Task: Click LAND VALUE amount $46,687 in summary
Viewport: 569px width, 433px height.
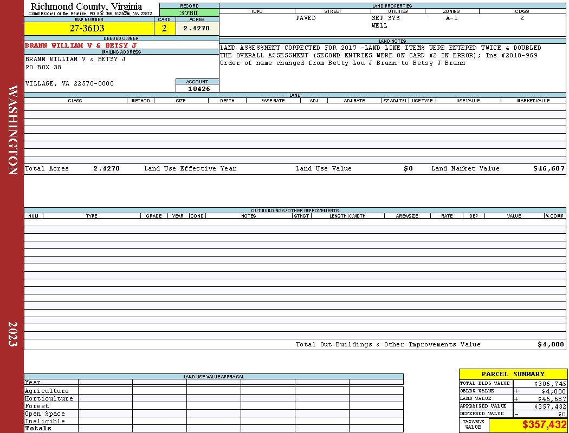Action: [552, 399]
